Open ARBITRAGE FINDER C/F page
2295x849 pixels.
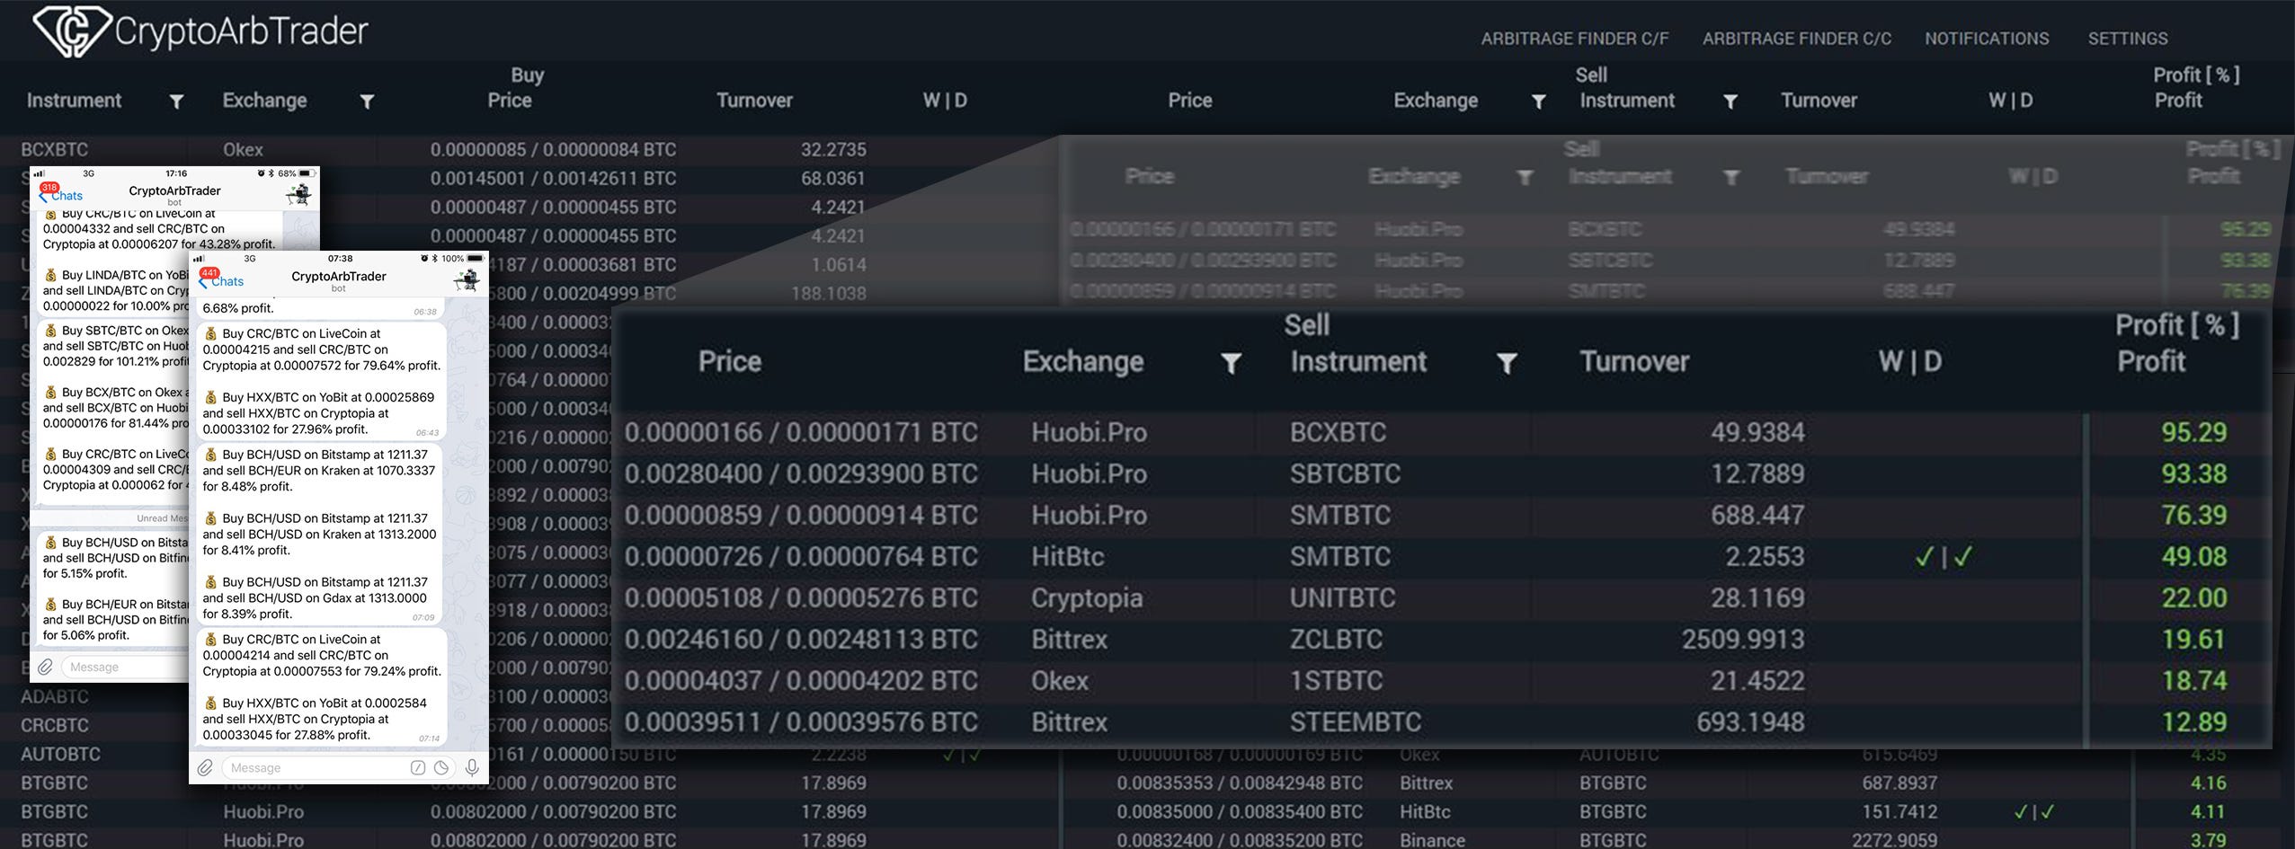click(x=1574, y=39)
